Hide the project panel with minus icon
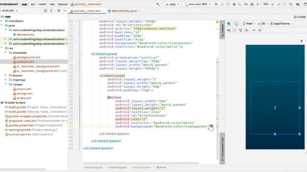The height and width of the screenshot is (172, 307). tap(65, 11)
